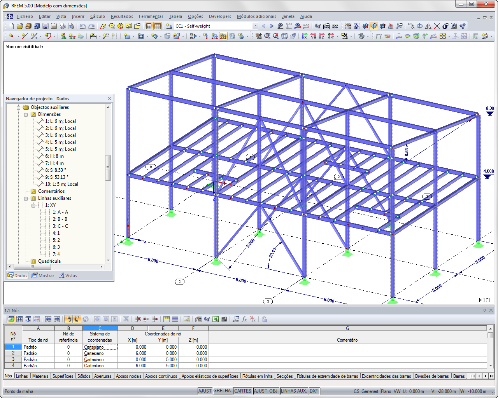Click the fx formula icon in table toolbar
The height and width of the screenshot is (398, 498).
pyautogui.click(x=244, y=319)
